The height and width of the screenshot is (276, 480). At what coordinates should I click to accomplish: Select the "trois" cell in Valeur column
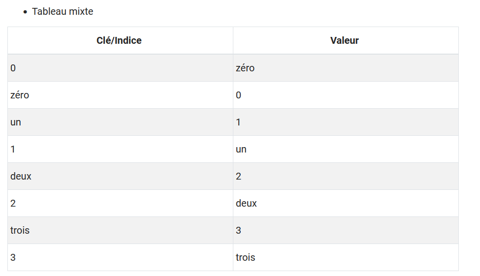[x=246, y=257]
